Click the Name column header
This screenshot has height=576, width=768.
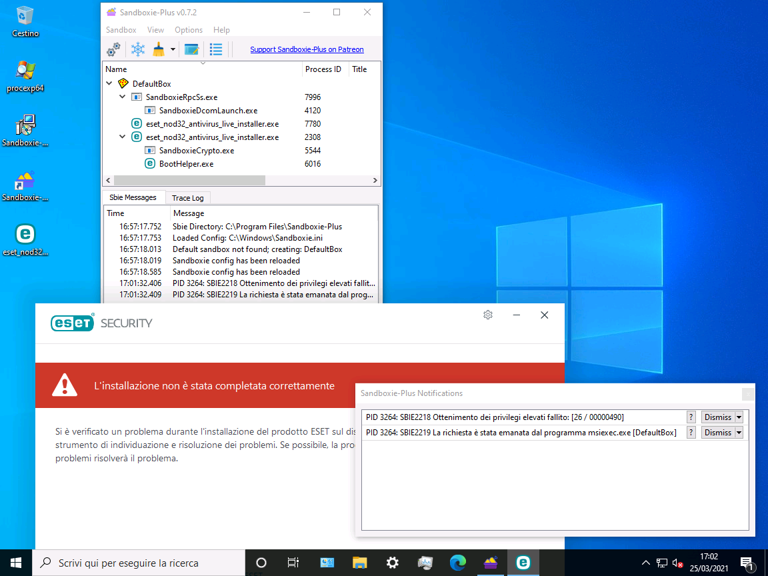202,69
